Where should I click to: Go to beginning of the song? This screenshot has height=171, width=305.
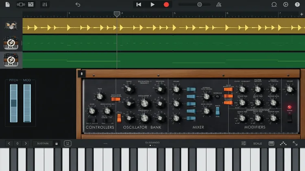(x=139, y=4)
